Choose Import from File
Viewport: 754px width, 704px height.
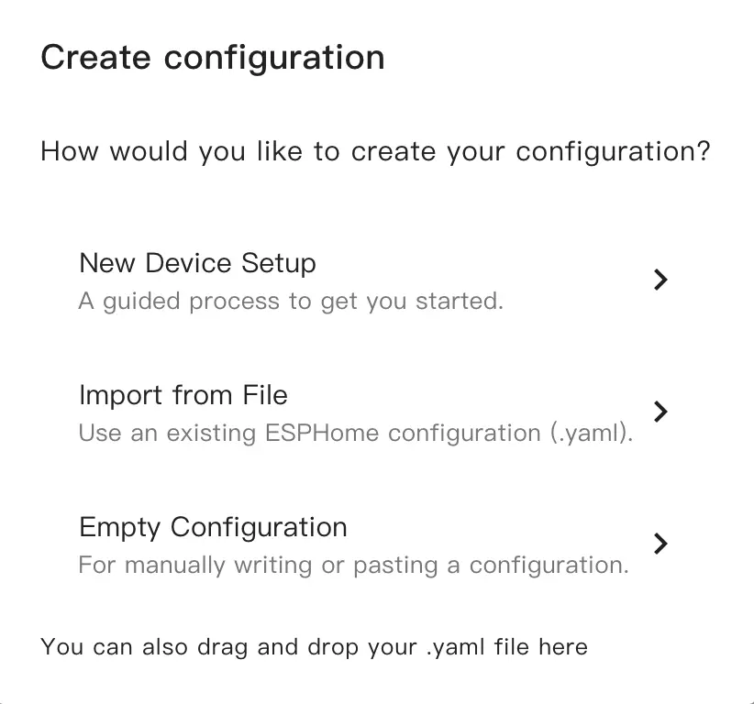coord(183,396)
